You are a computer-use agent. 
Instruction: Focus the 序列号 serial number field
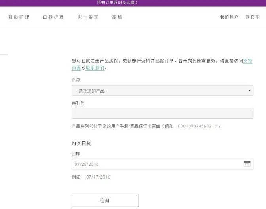[162, 113]
